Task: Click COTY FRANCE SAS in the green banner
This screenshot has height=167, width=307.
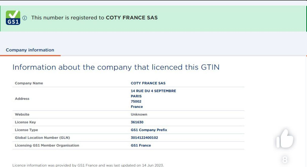Action: click(x=132, y=18)
